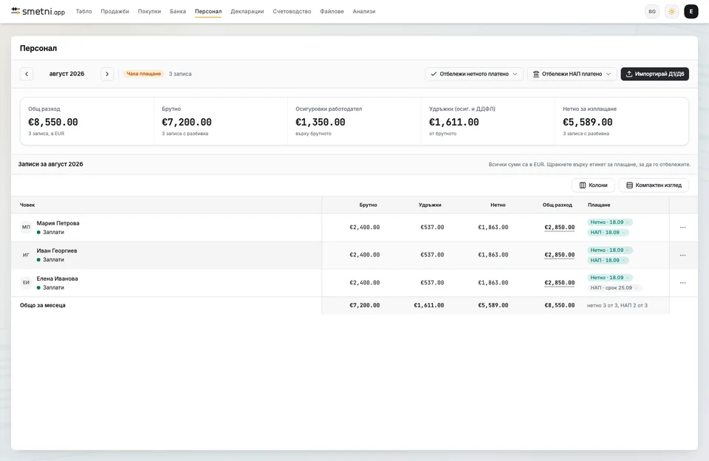
Task: Click the ЕИ avatar for Елена Иванова
Action: 27,283
